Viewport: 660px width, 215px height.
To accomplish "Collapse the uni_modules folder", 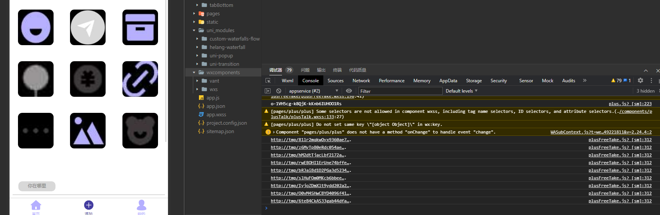I will (194, 30).
